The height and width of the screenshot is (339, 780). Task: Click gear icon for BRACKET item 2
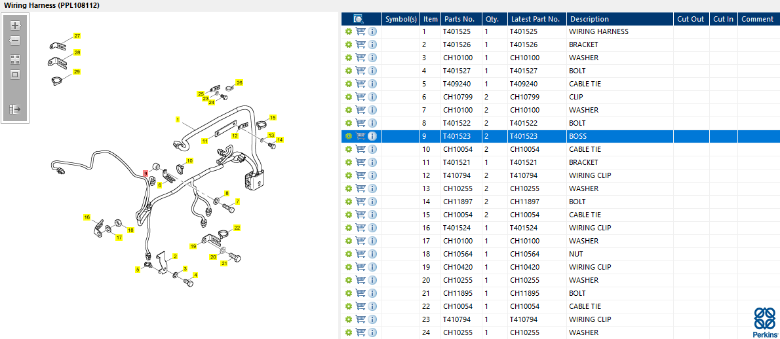(x=349, y=45)
